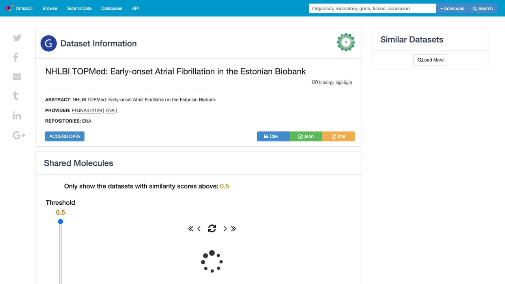Click into the search input field
505x284 pixels.
pyautogui.click(x=372, y=8)
